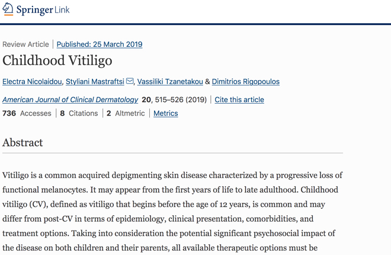Click the Springer horse logo icon

[x=8, y=9]
